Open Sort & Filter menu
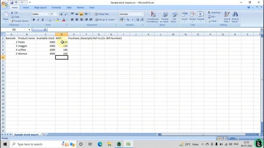Viewport: 264px width, 148px height. pos(227,17)
